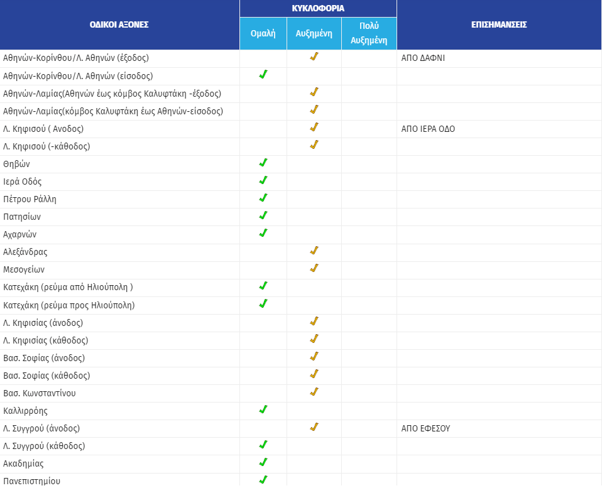Click the green check in the Ακαδημίας row
602x493 pixels.
[x=263, y=463]
